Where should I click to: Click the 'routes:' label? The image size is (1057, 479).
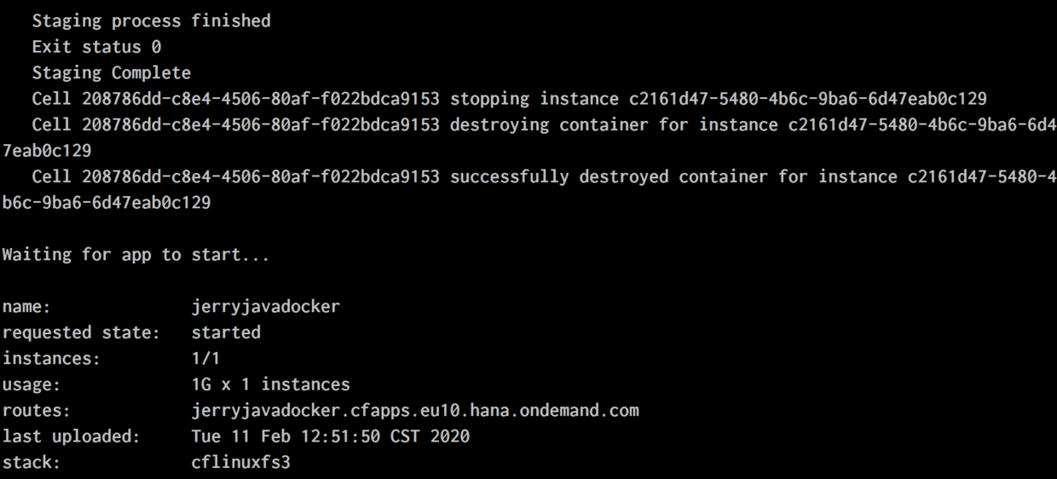tap(34, 411)
